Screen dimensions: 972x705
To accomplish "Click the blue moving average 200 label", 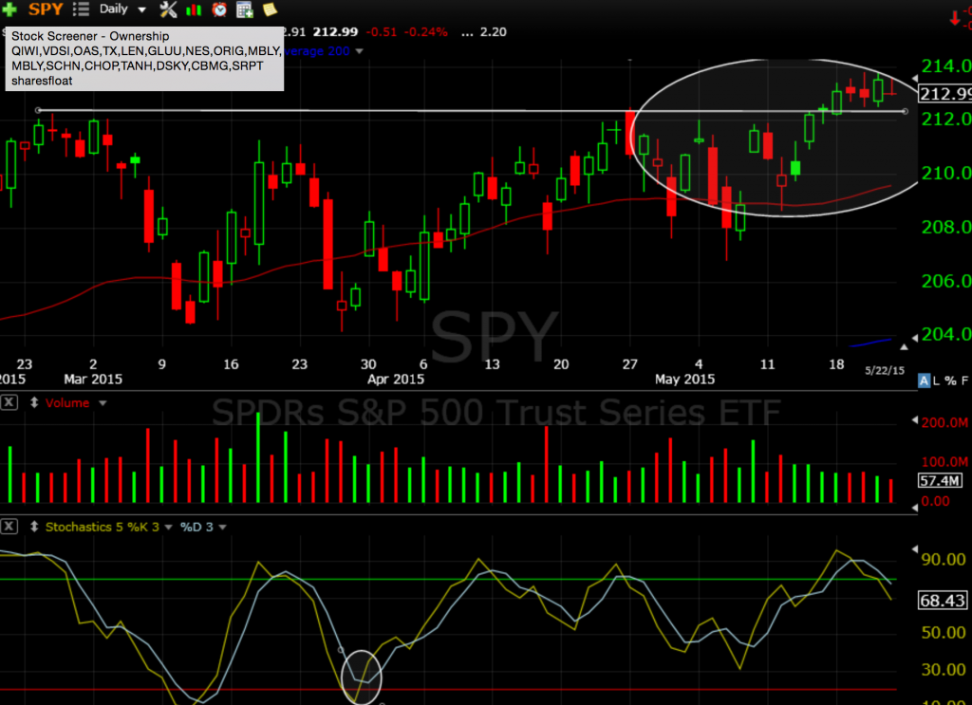I will [x=317, y=51].
